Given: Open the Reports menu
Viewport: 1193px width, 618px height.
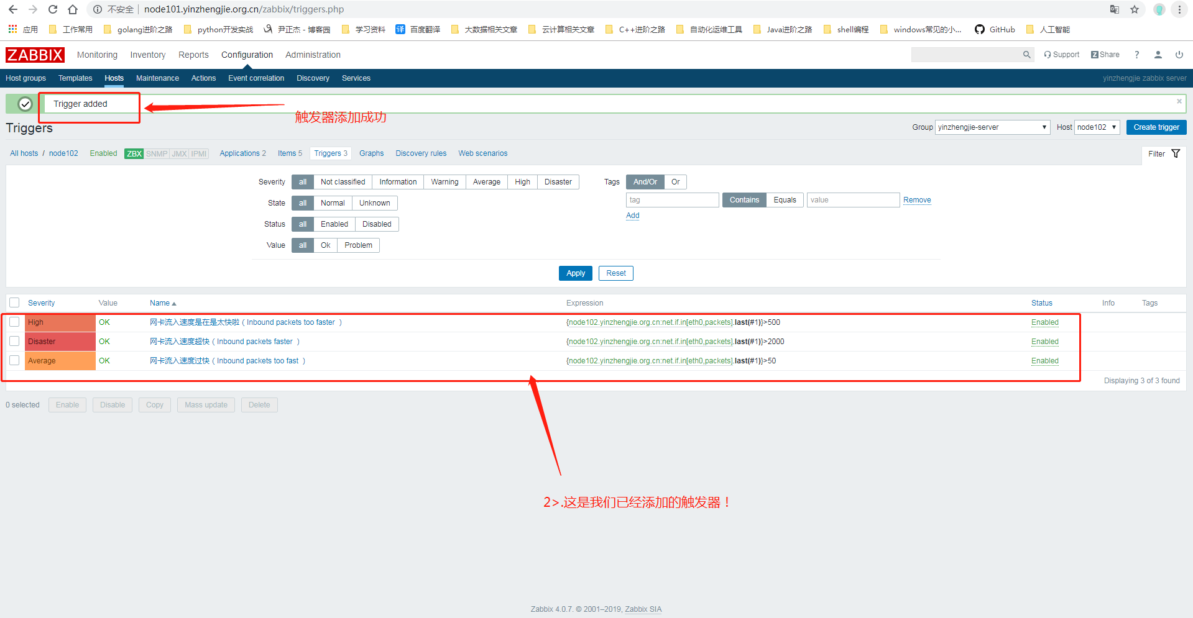Looking at the screenshot, I should pyautogui.click(x=193, y=55).
